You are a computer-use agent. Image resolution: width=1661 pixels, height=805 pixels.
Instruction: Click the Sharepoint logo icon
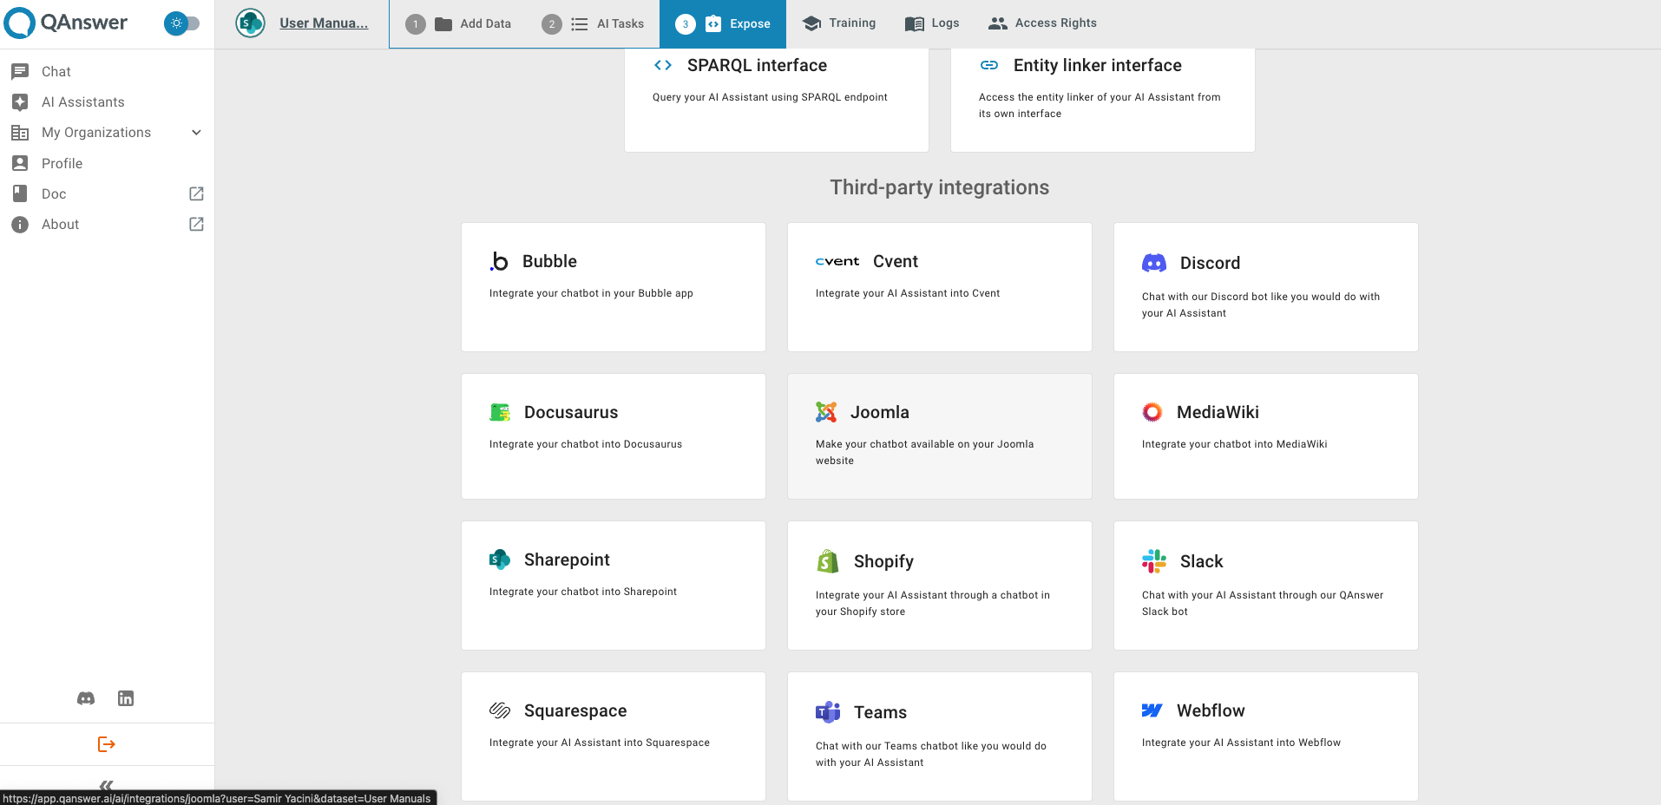(500, 560)
